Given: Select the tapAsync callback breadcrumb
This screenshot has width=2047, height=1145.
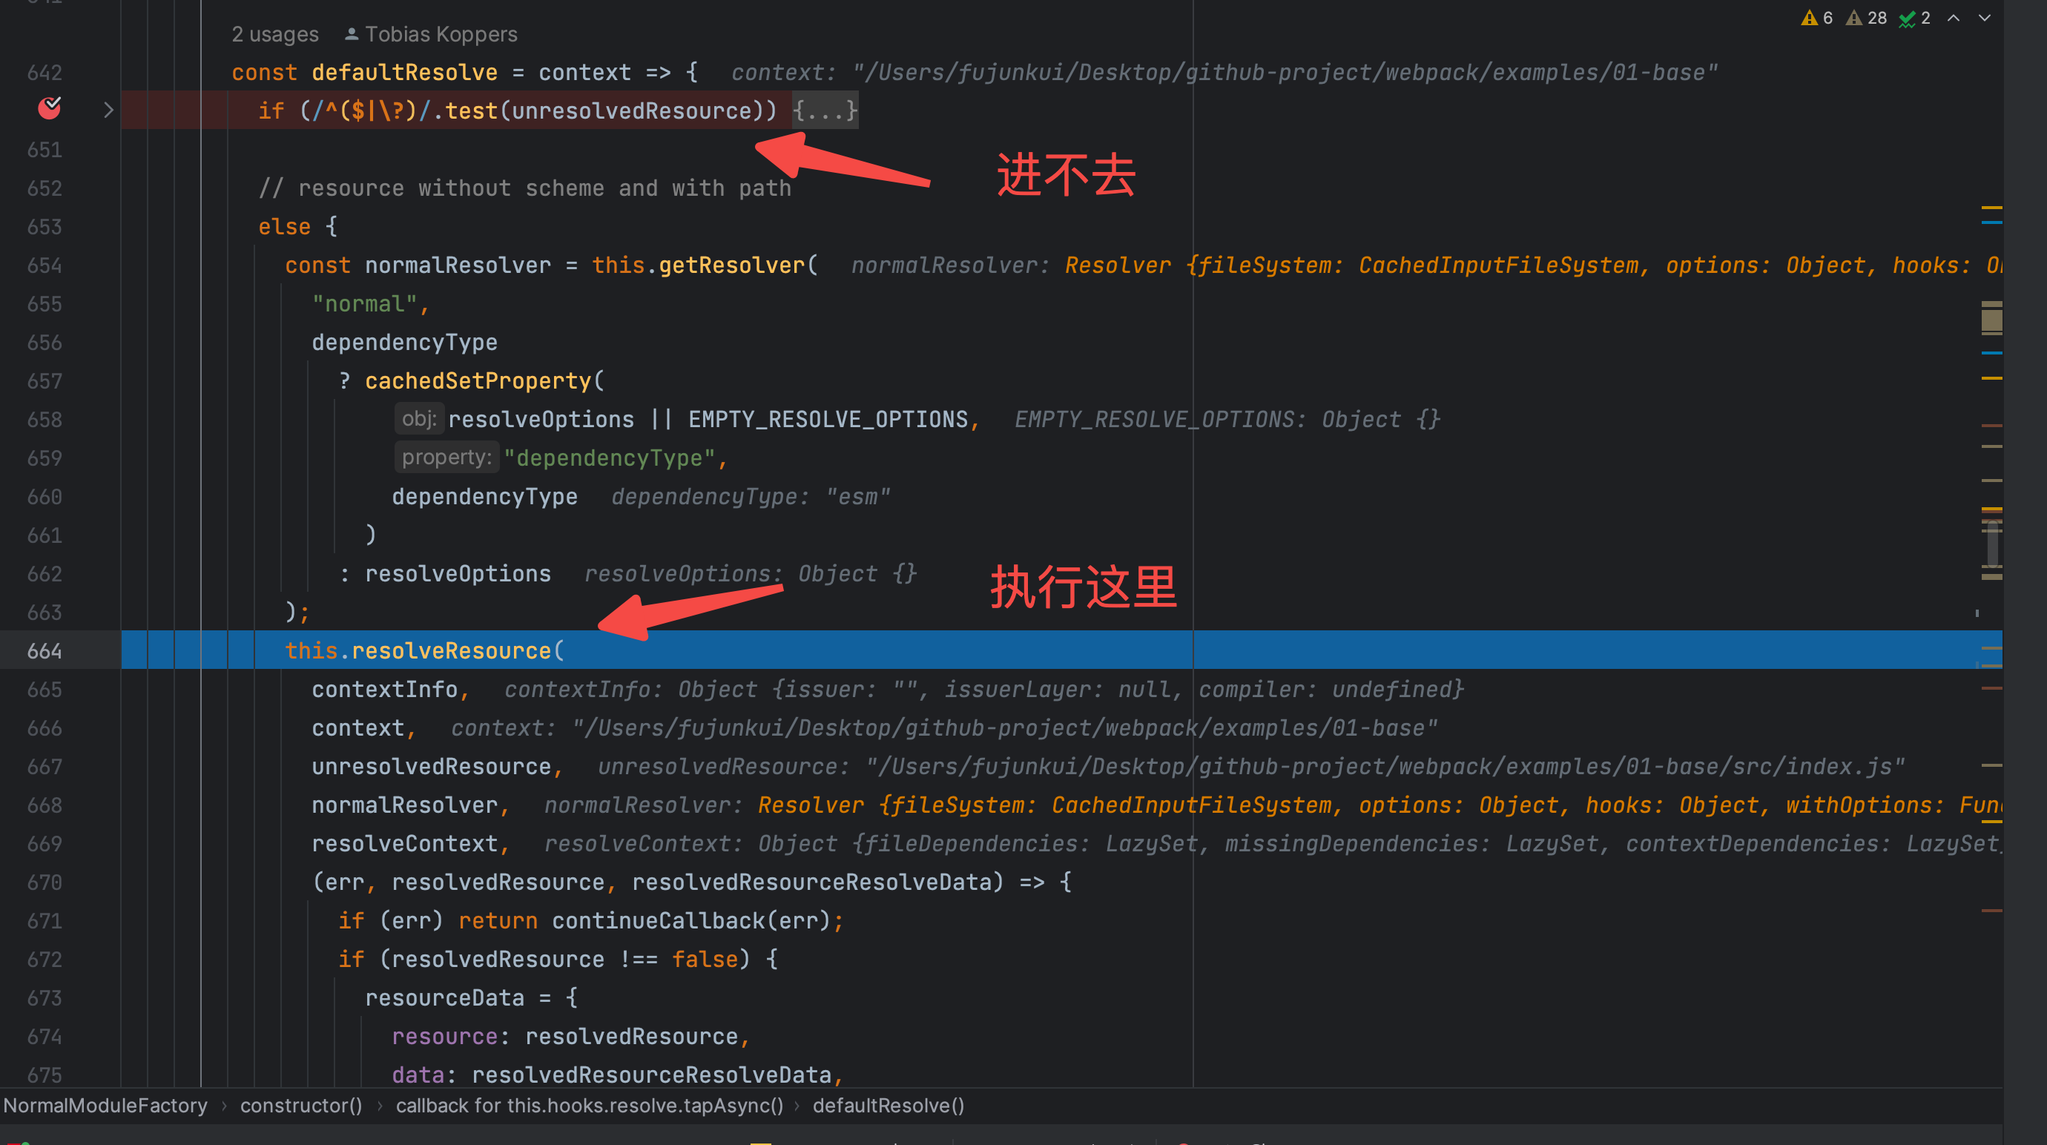Looking at the screenshot, I should pyautogui.click(x=589, y=1105).
